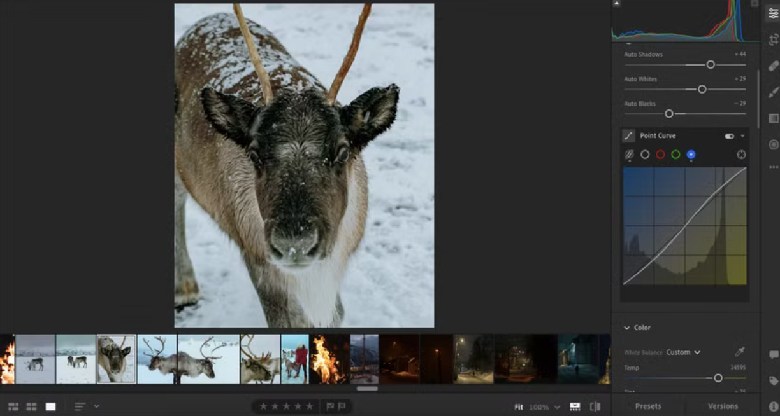Click the Auto Blacks label
Image resolution: width=780 pixels, height=416 pixels.
tap(640, 104)
